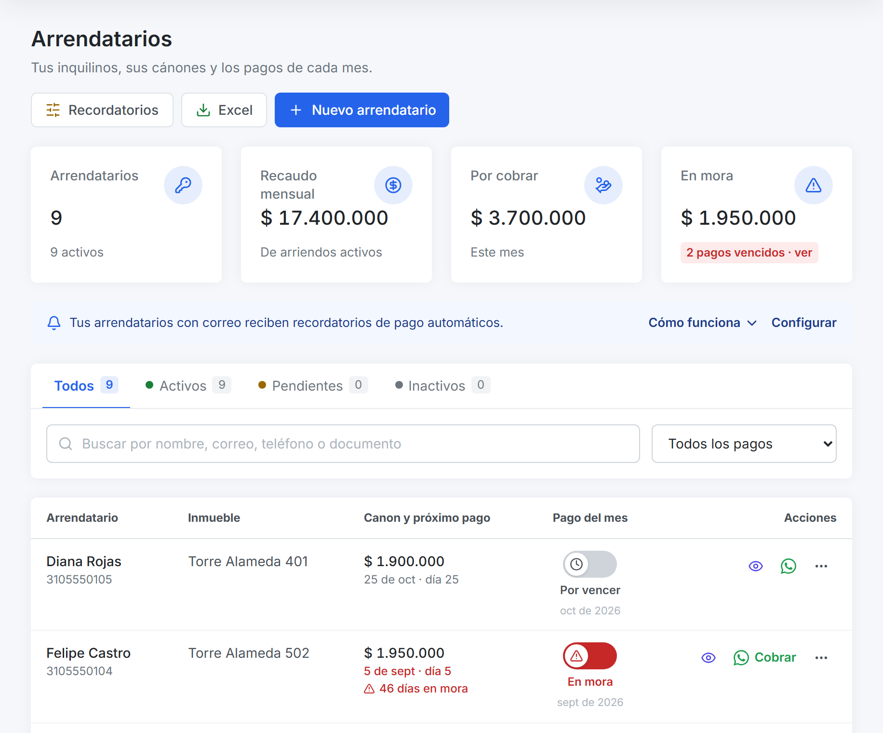Screen dimensions: 883x733
Task: Click the Pago del mes column header
Action: (590, 518)
